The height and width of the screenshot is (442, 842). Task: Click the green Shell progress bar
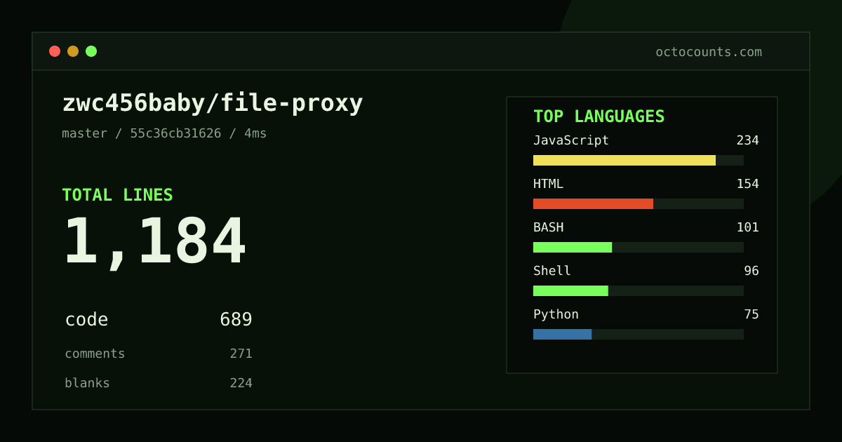click(x=570, y=290)
